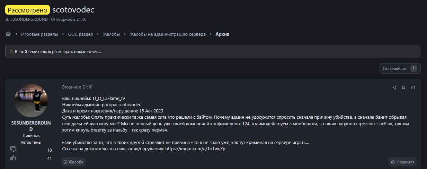Click the home icon in breadcrumbs

pyautogui.click(x=8, y=34)
